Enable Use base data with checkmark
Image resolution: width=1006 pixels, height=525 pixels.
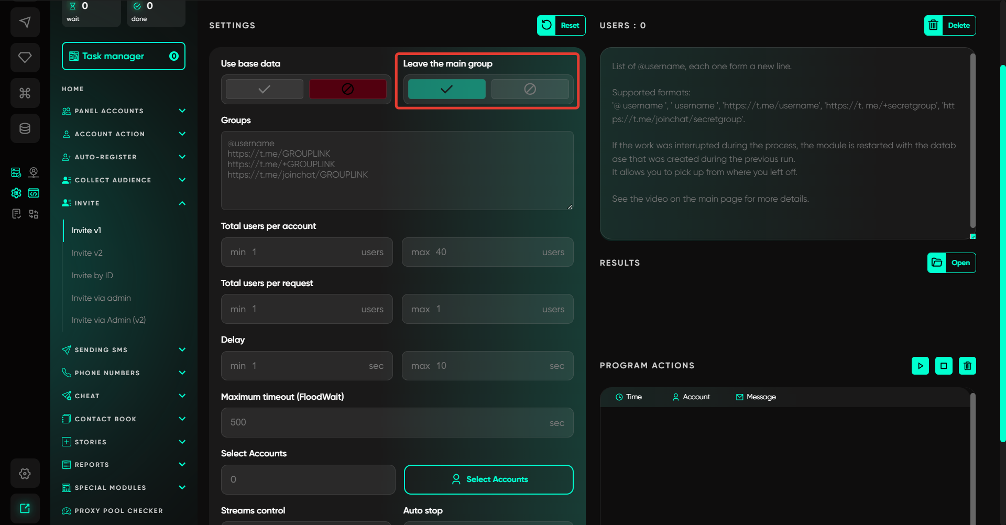point(265,89)
